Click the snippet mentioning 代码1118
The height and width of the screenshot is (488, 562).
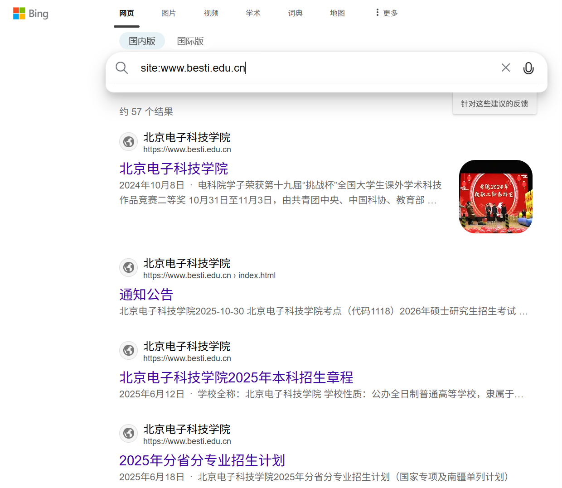(324, 311)
